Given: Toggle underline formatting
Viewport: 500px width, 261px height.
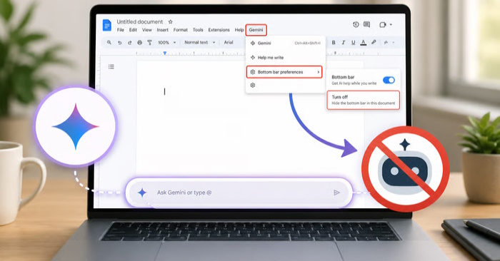Looking at the screenshot, I should point(353,42).
